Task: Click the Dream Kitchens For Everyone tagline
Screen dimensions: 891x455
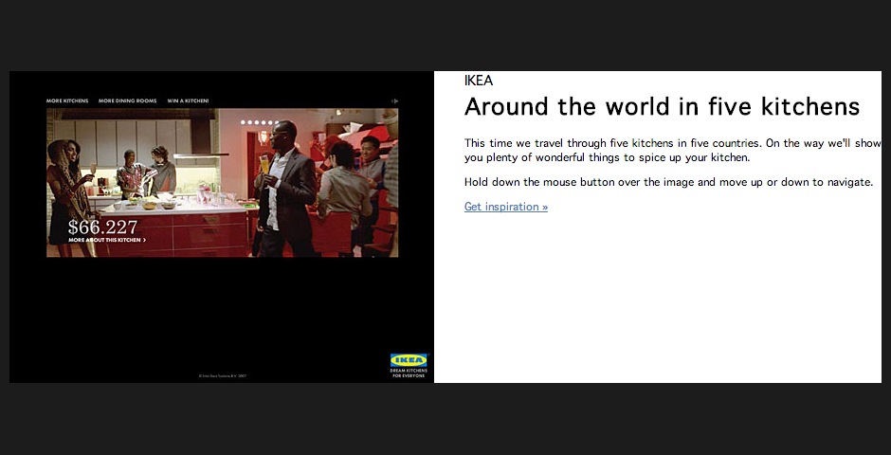Action: [409, 373]
